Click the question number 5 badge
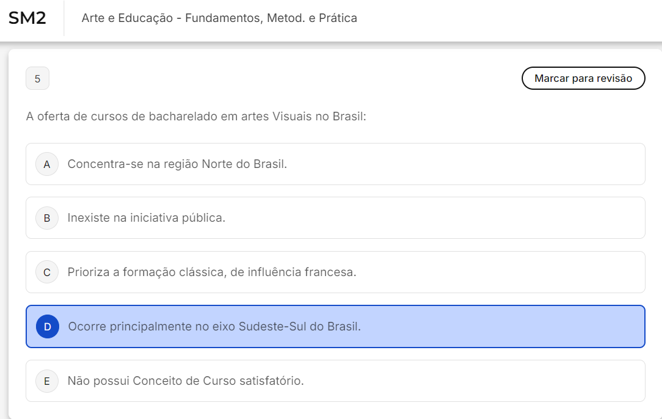This screenshot has width=662, height=419. pos(37,78)
